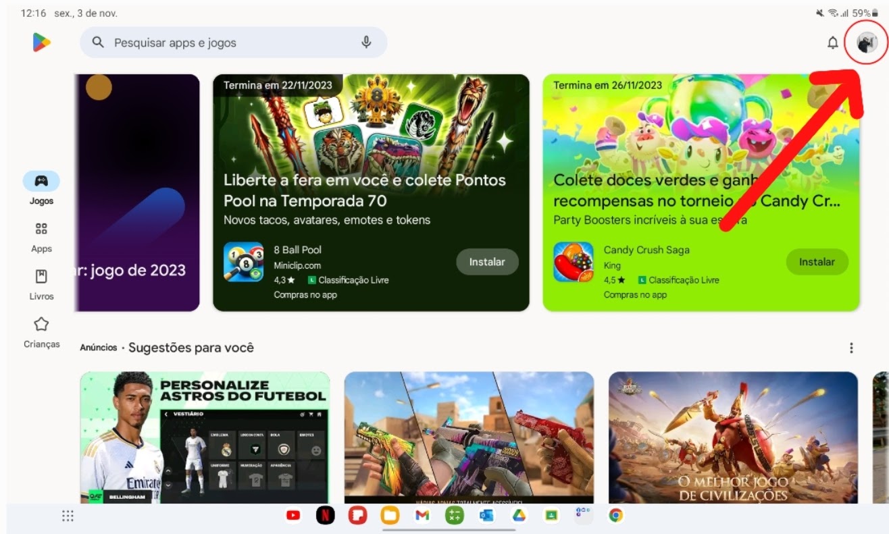Screen dimensions: 889x534
Task: Open more options for Sugestões para você
Action: 851,348
